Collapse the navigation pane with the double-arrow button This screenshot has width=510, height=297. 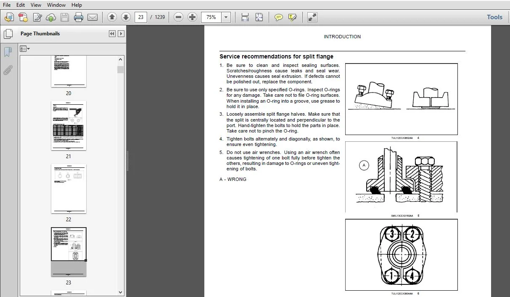point(112,34)
